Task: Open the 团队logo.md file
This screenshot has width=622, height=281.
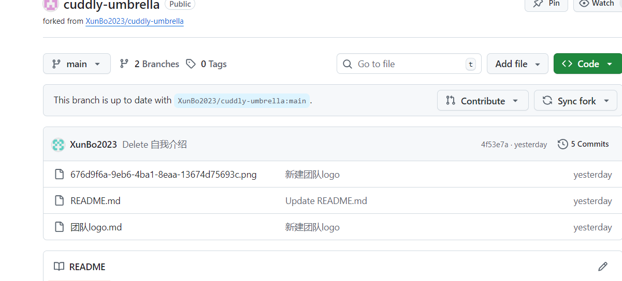Action: tap(96, 227)
